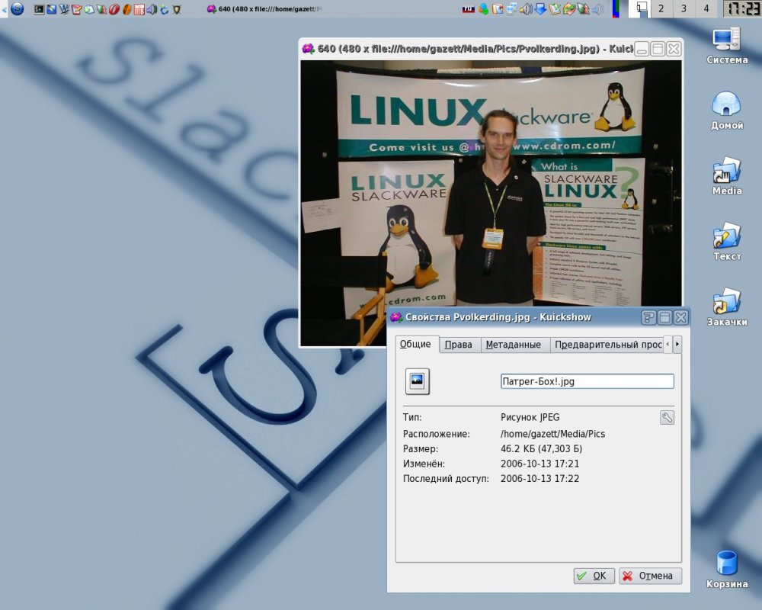Open the Система desktop icon

pos(727,47)
